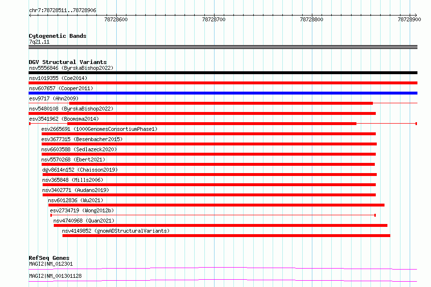The width and height of the screenshot is (431, 287).
Task: Click the nsv3402771 Audano2019 bar
Action: tap(209, 195)
